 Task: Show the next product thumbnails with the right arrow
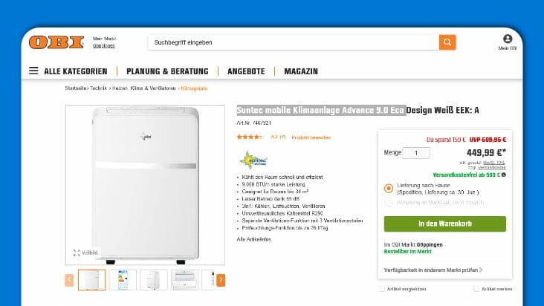(x=221, y=280)
